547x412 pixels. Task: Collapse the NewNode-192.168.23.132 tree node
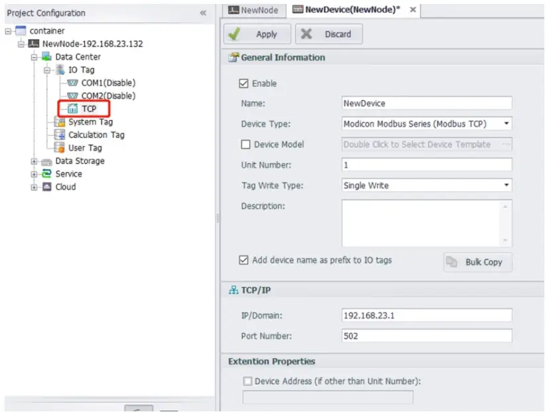pyautogui.click(x=21, y=44)
